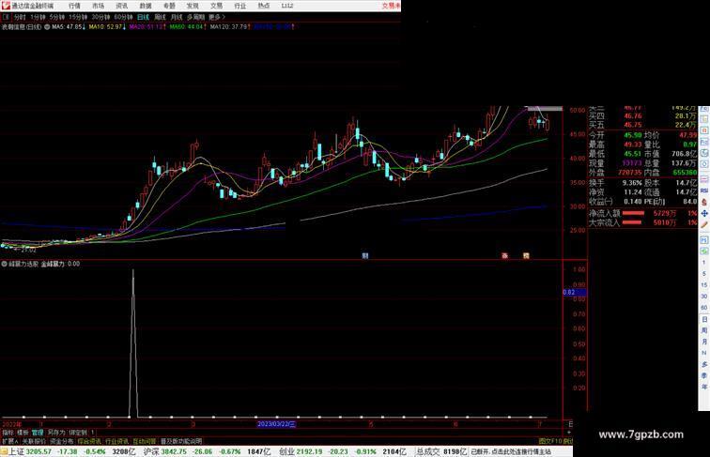Viewport: 710px width, 457px height.
Task: Open the 交易 menu in top bar
Action: (216, 6)
